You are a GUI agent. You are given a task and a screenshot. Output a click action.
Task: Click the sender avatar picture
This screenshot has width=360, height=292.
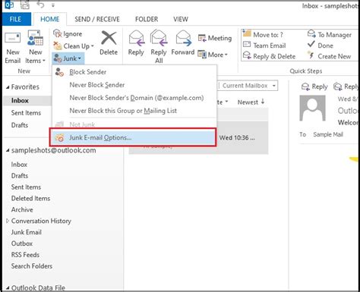click(x=312, y=108)
